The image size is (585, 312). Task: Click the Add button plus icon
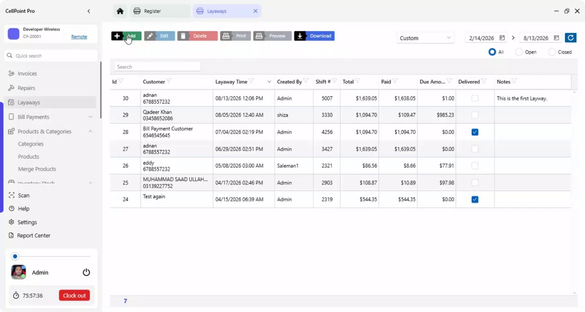tap(117, 36)
